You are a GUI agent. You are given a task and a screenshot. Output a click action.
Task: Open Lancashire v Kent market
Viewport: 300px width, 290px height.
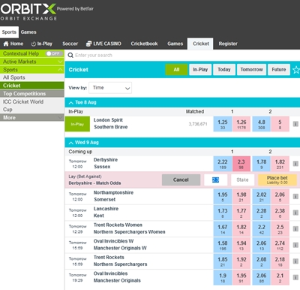point(106,212)
